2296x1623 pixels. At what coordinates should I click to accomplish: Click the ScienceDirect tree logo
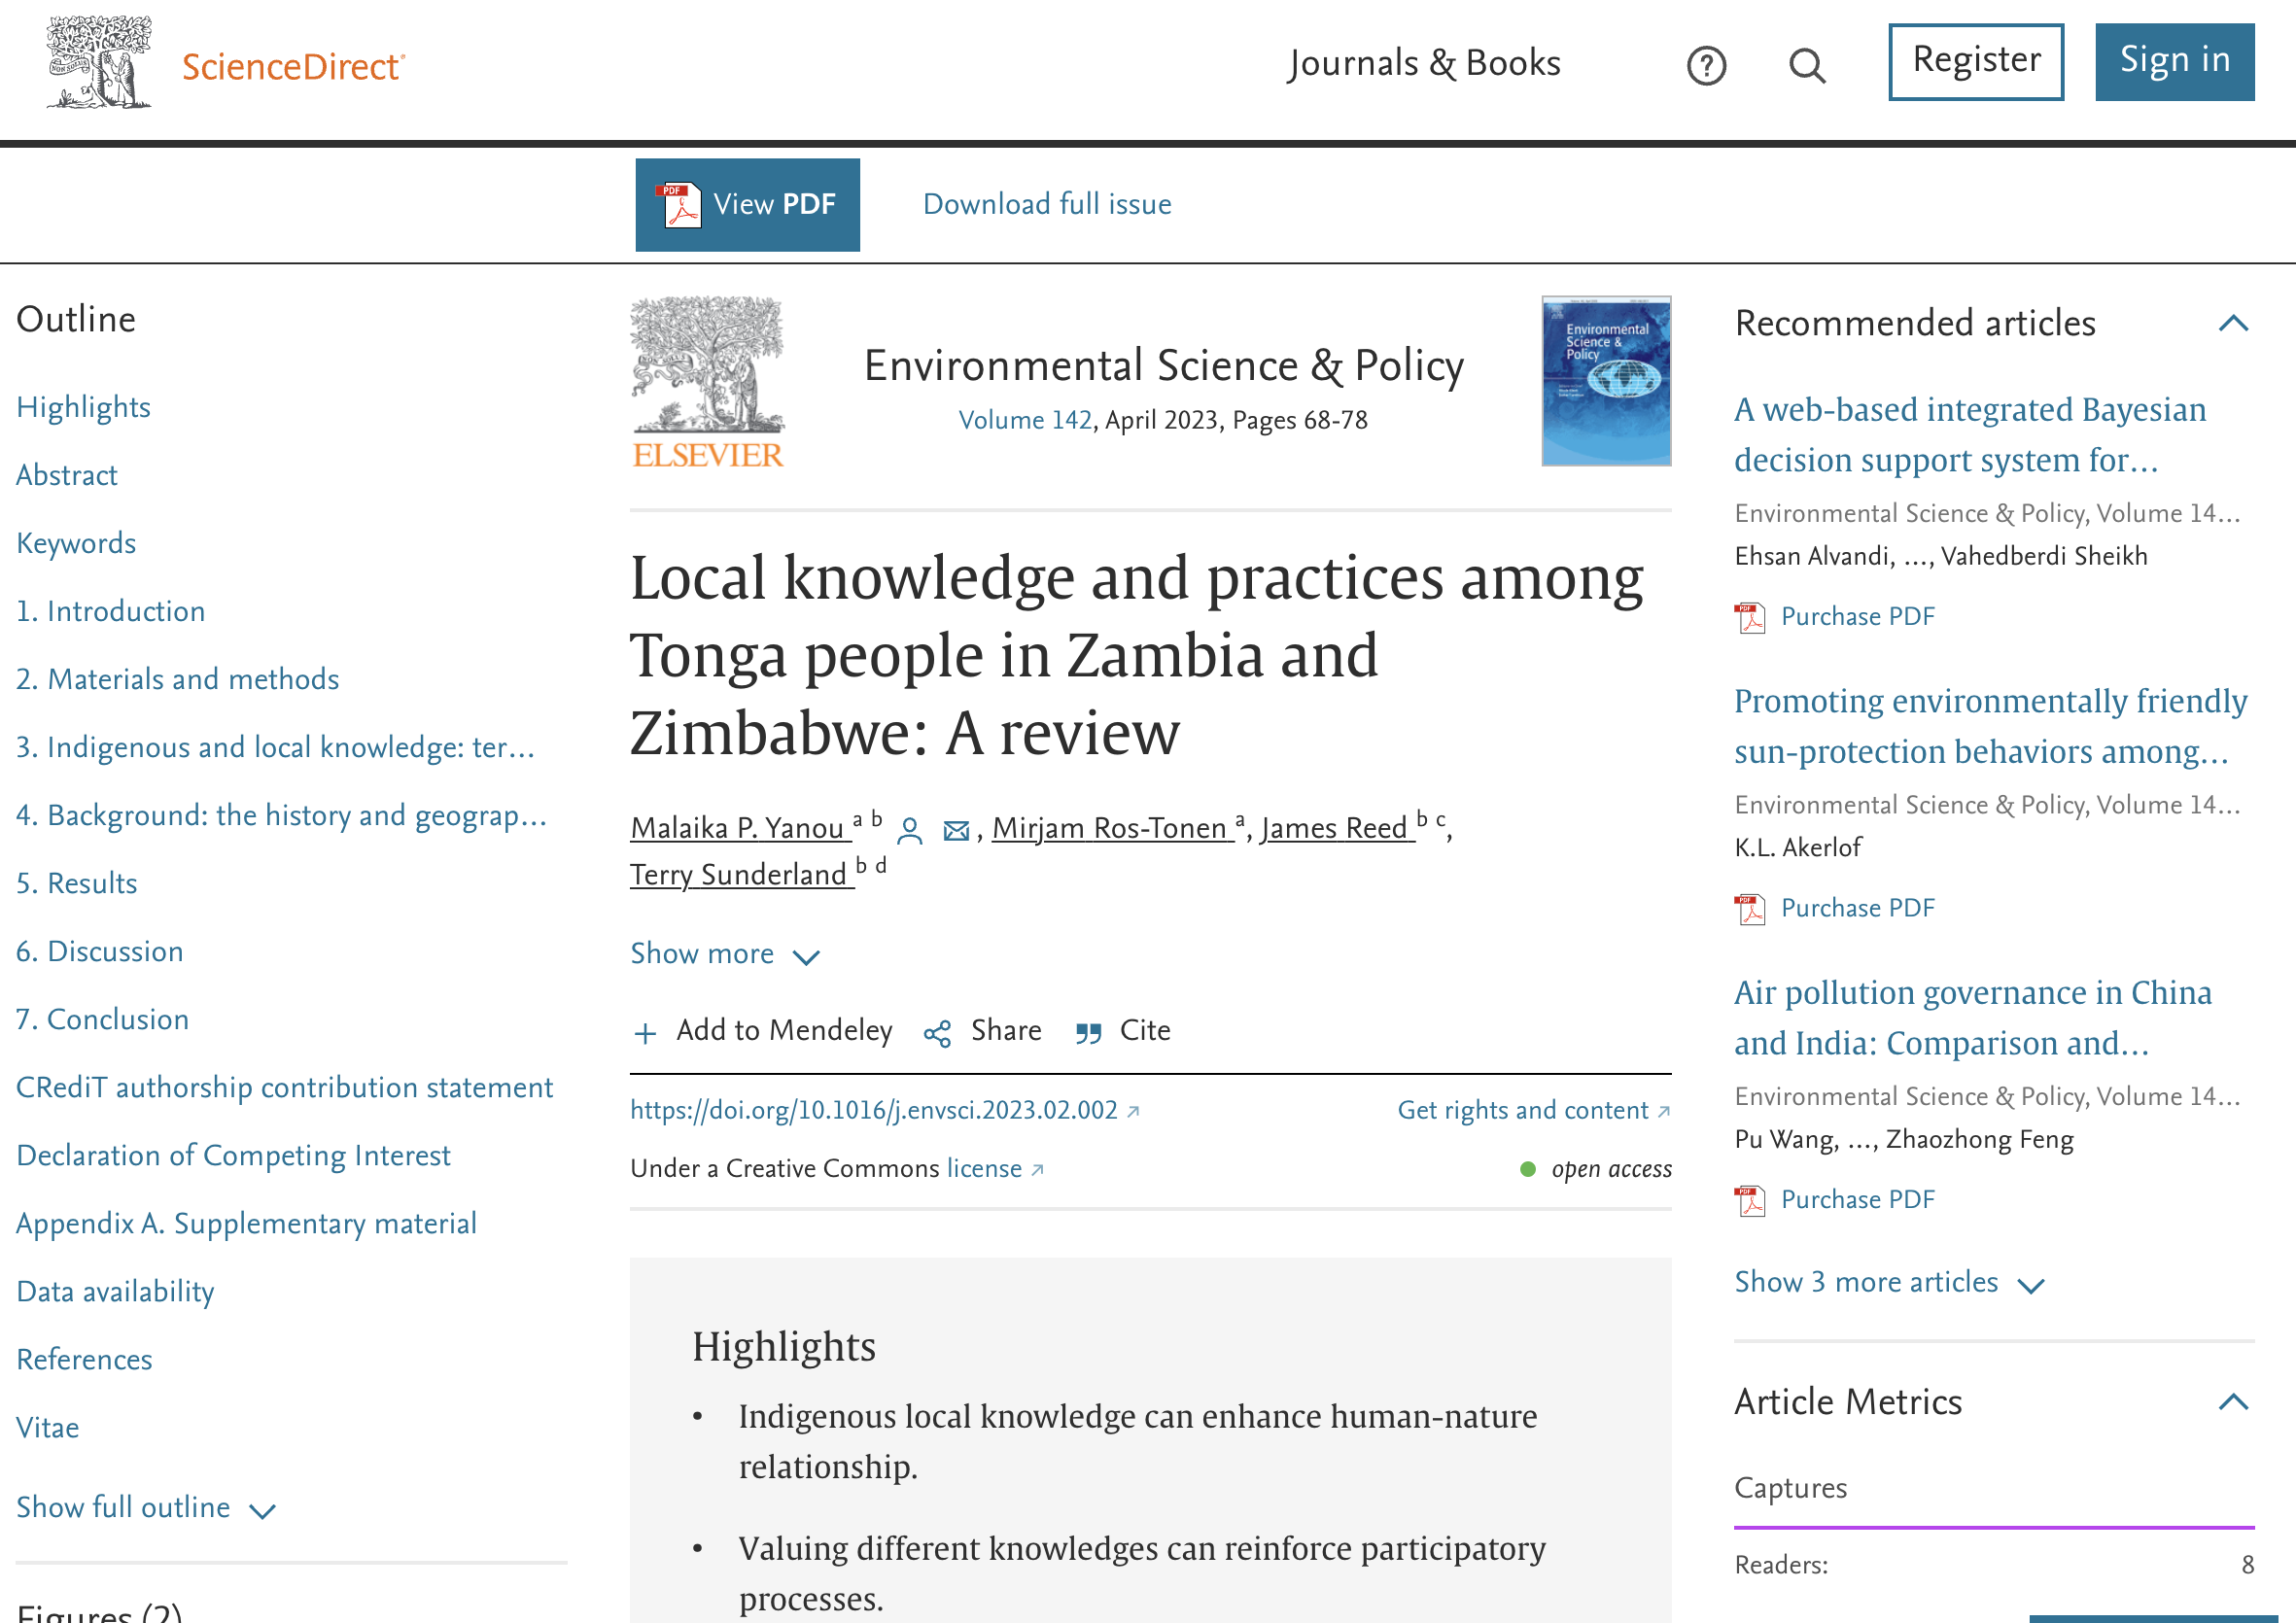pos(99,62)
